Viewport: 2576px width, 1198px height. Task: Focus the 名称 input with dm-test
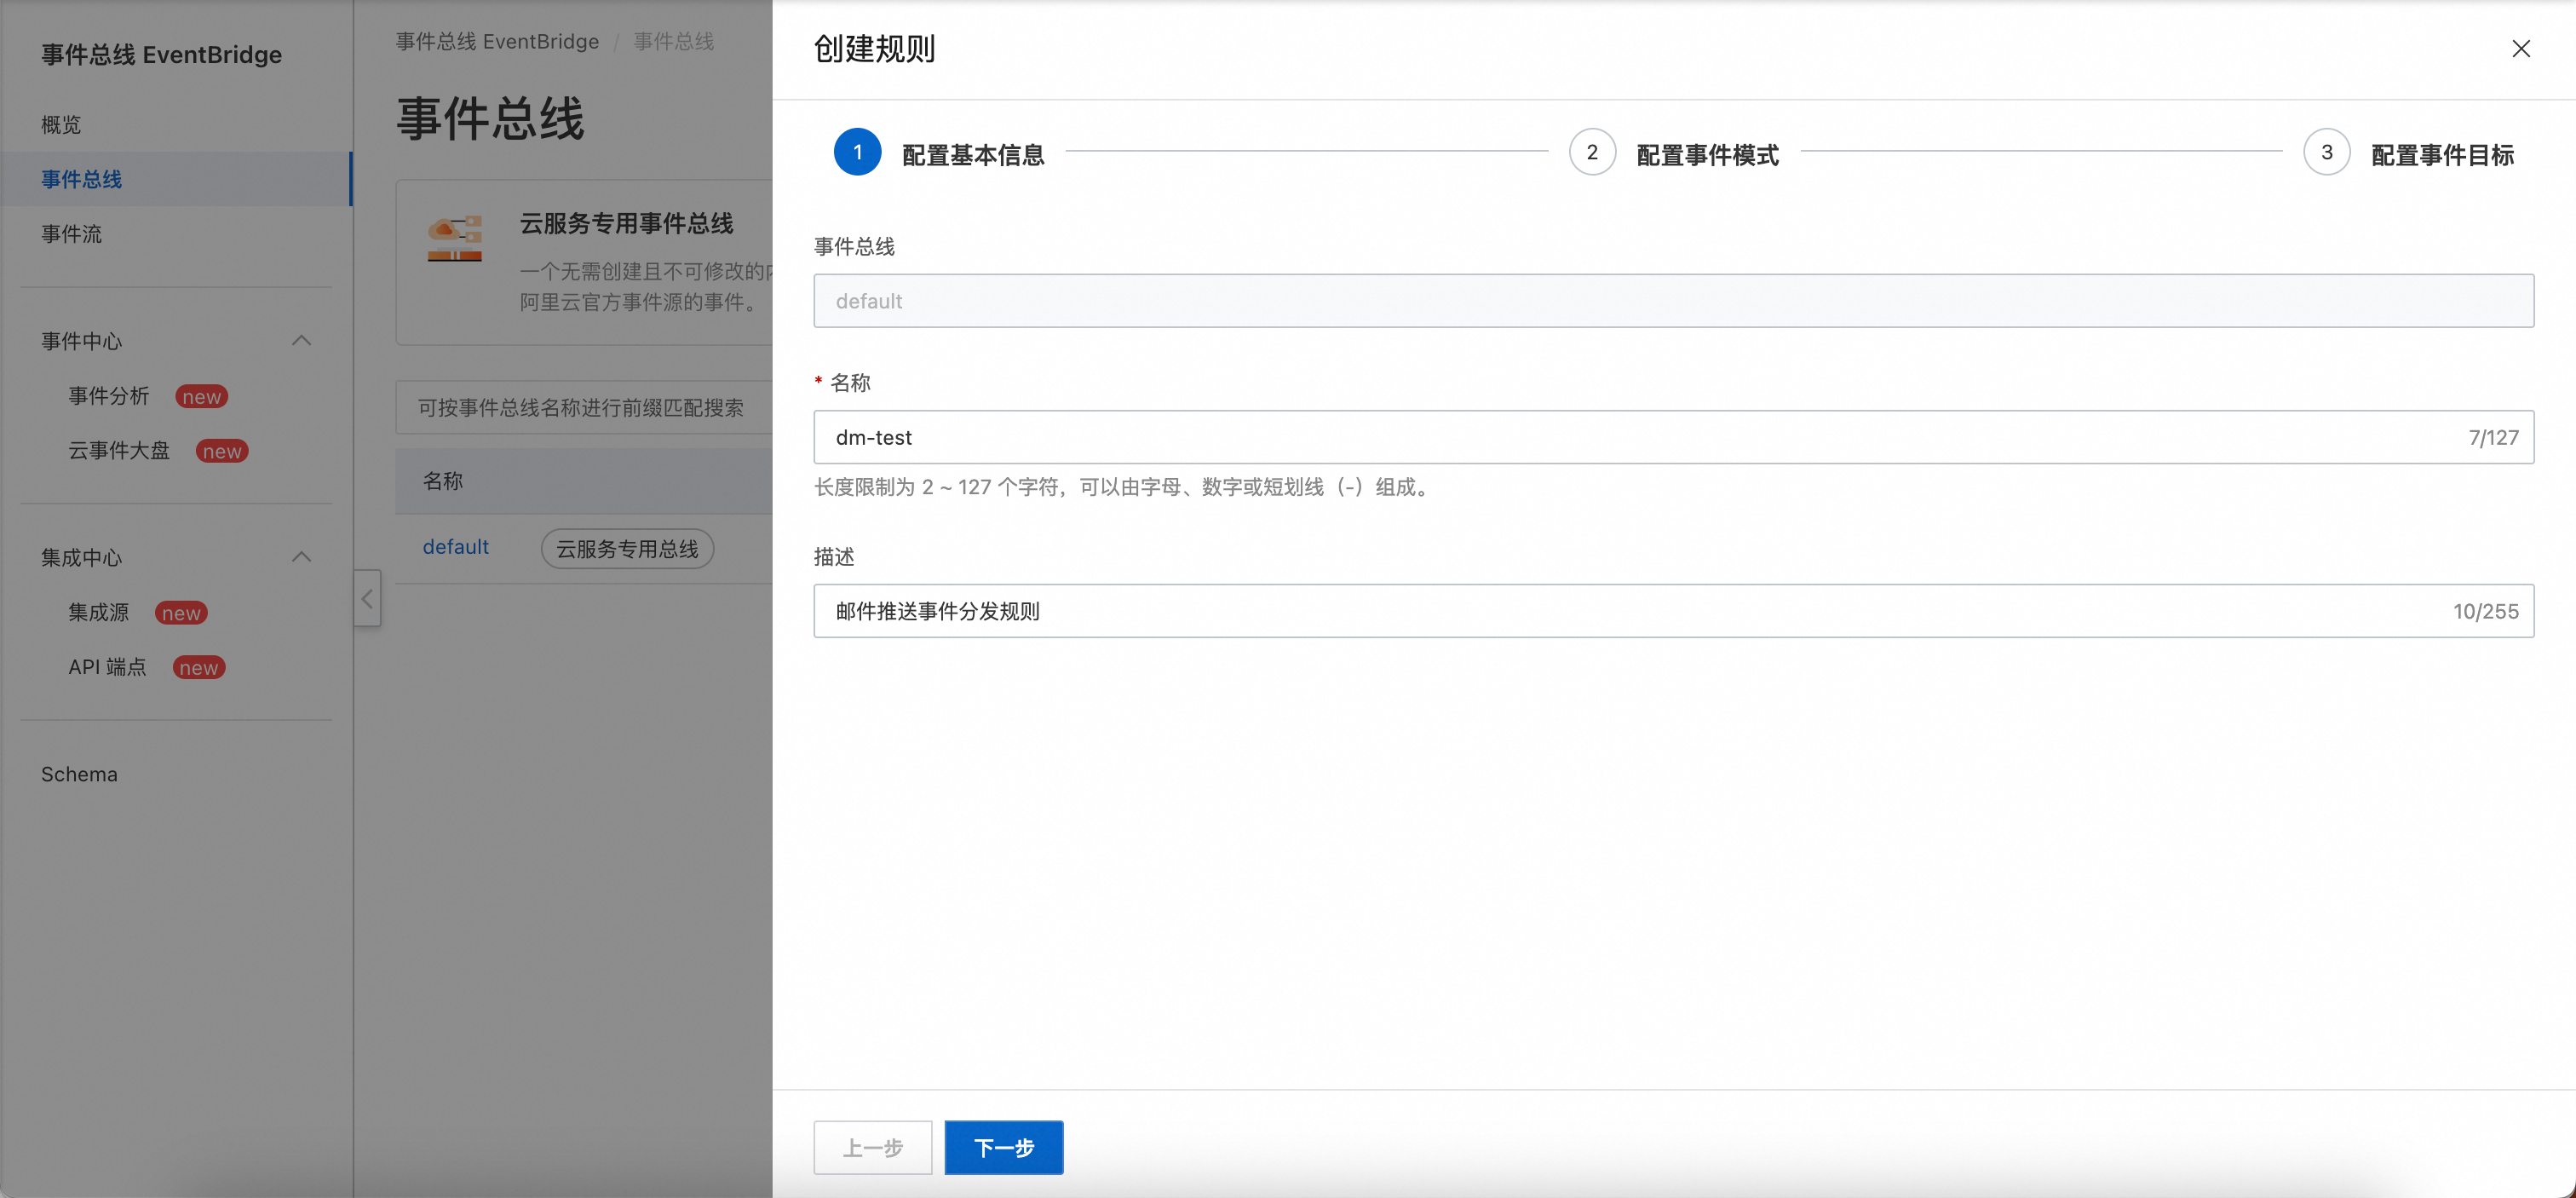[1673, 437]
